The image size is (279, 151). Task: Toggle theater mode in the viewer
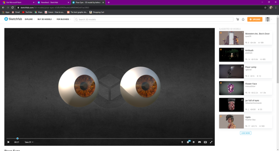(205, 142)
